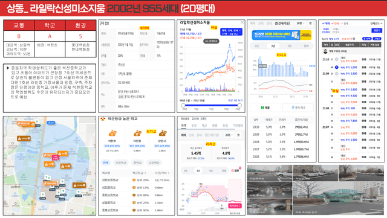Image resolution: width=387 pixels, height=218 pixels.
Task: Open the 석천초등학교 link
Action: 110,180
